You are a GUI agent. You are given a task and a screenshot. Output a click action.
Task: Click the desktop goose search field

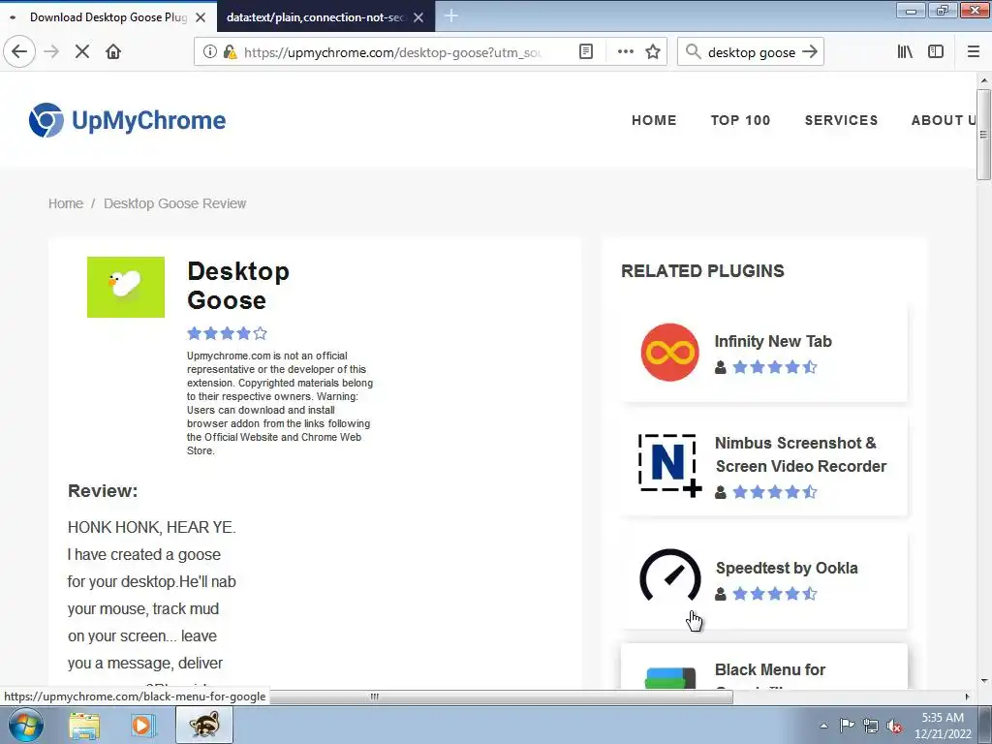coord(751,52)
